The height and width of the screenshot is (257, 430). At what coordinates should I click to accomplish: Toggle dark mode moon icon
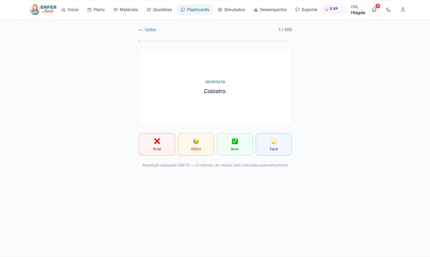click(x=389, y=10)
